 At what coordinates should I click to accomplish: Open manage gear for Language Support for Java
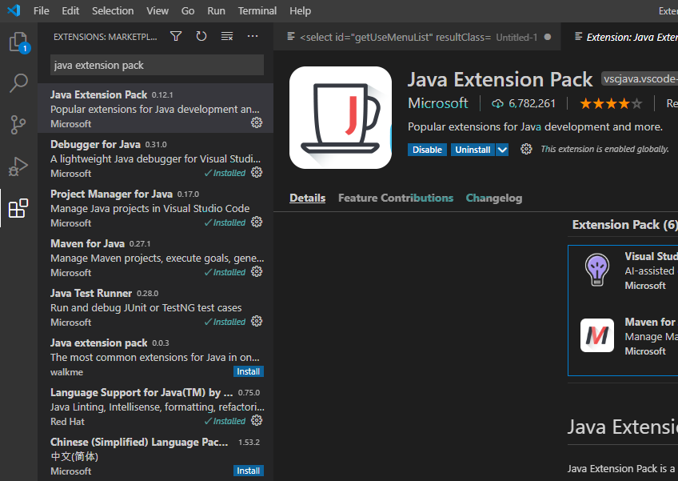click(257, 420)
